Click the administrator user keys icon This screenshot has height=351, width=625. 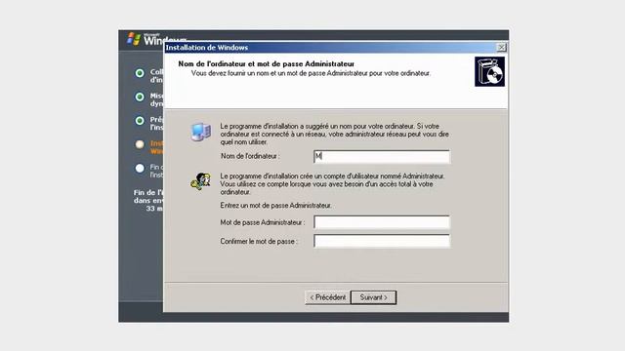click(200, 181)
